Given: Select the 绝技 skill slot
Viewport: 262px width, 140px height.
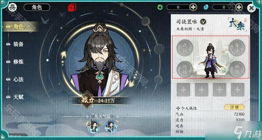Looking at the screenshot, I should click(185, 69).
